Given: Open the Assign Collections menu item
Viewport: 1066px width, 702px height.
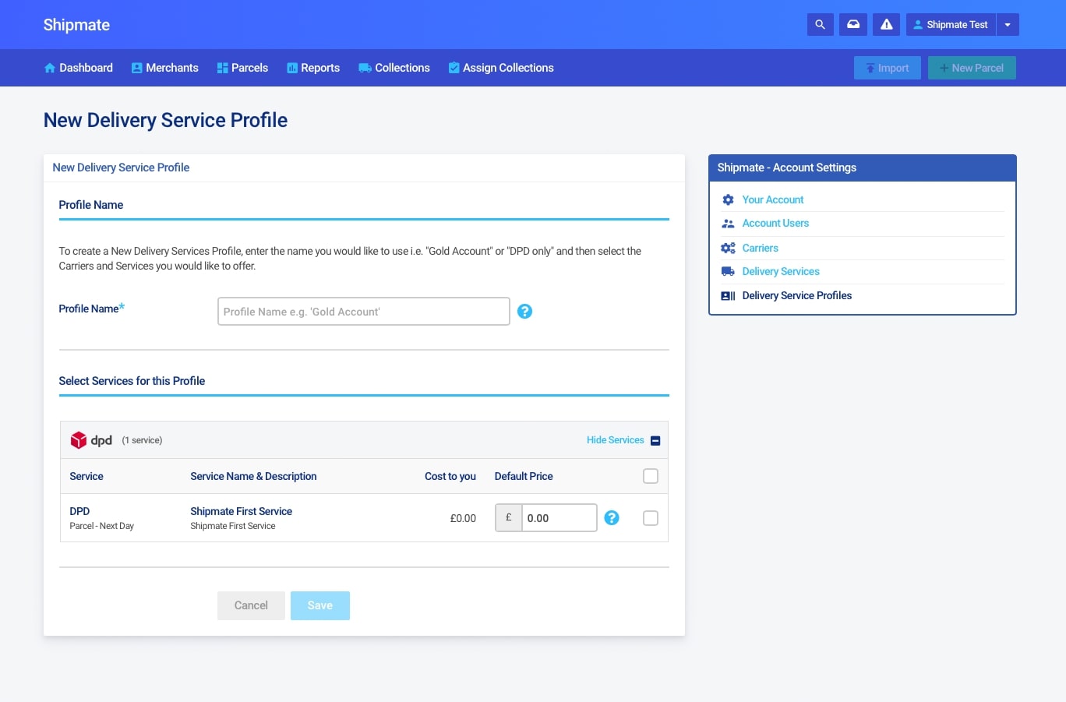Looking at the screenshot, I should (501, 68).
